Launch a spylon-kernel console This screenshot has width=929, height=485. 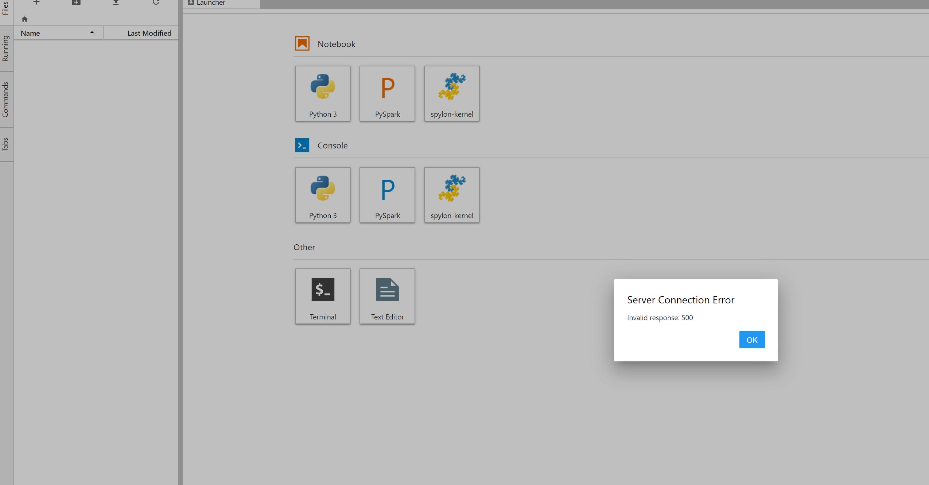pyautogui.click(x=451, y=194)
